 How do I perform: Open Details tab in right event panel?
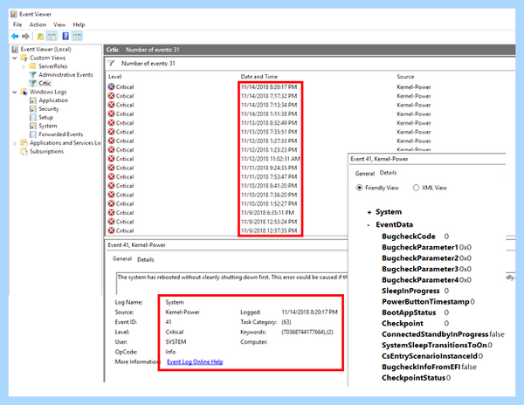click(x=389, y=173)
